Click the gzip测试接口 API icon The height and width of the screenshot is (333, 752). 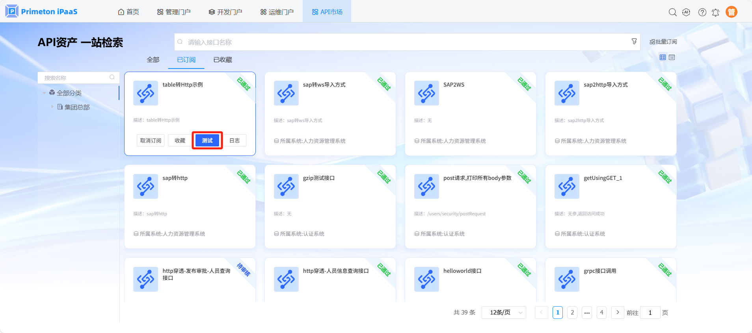click(286, 186)
